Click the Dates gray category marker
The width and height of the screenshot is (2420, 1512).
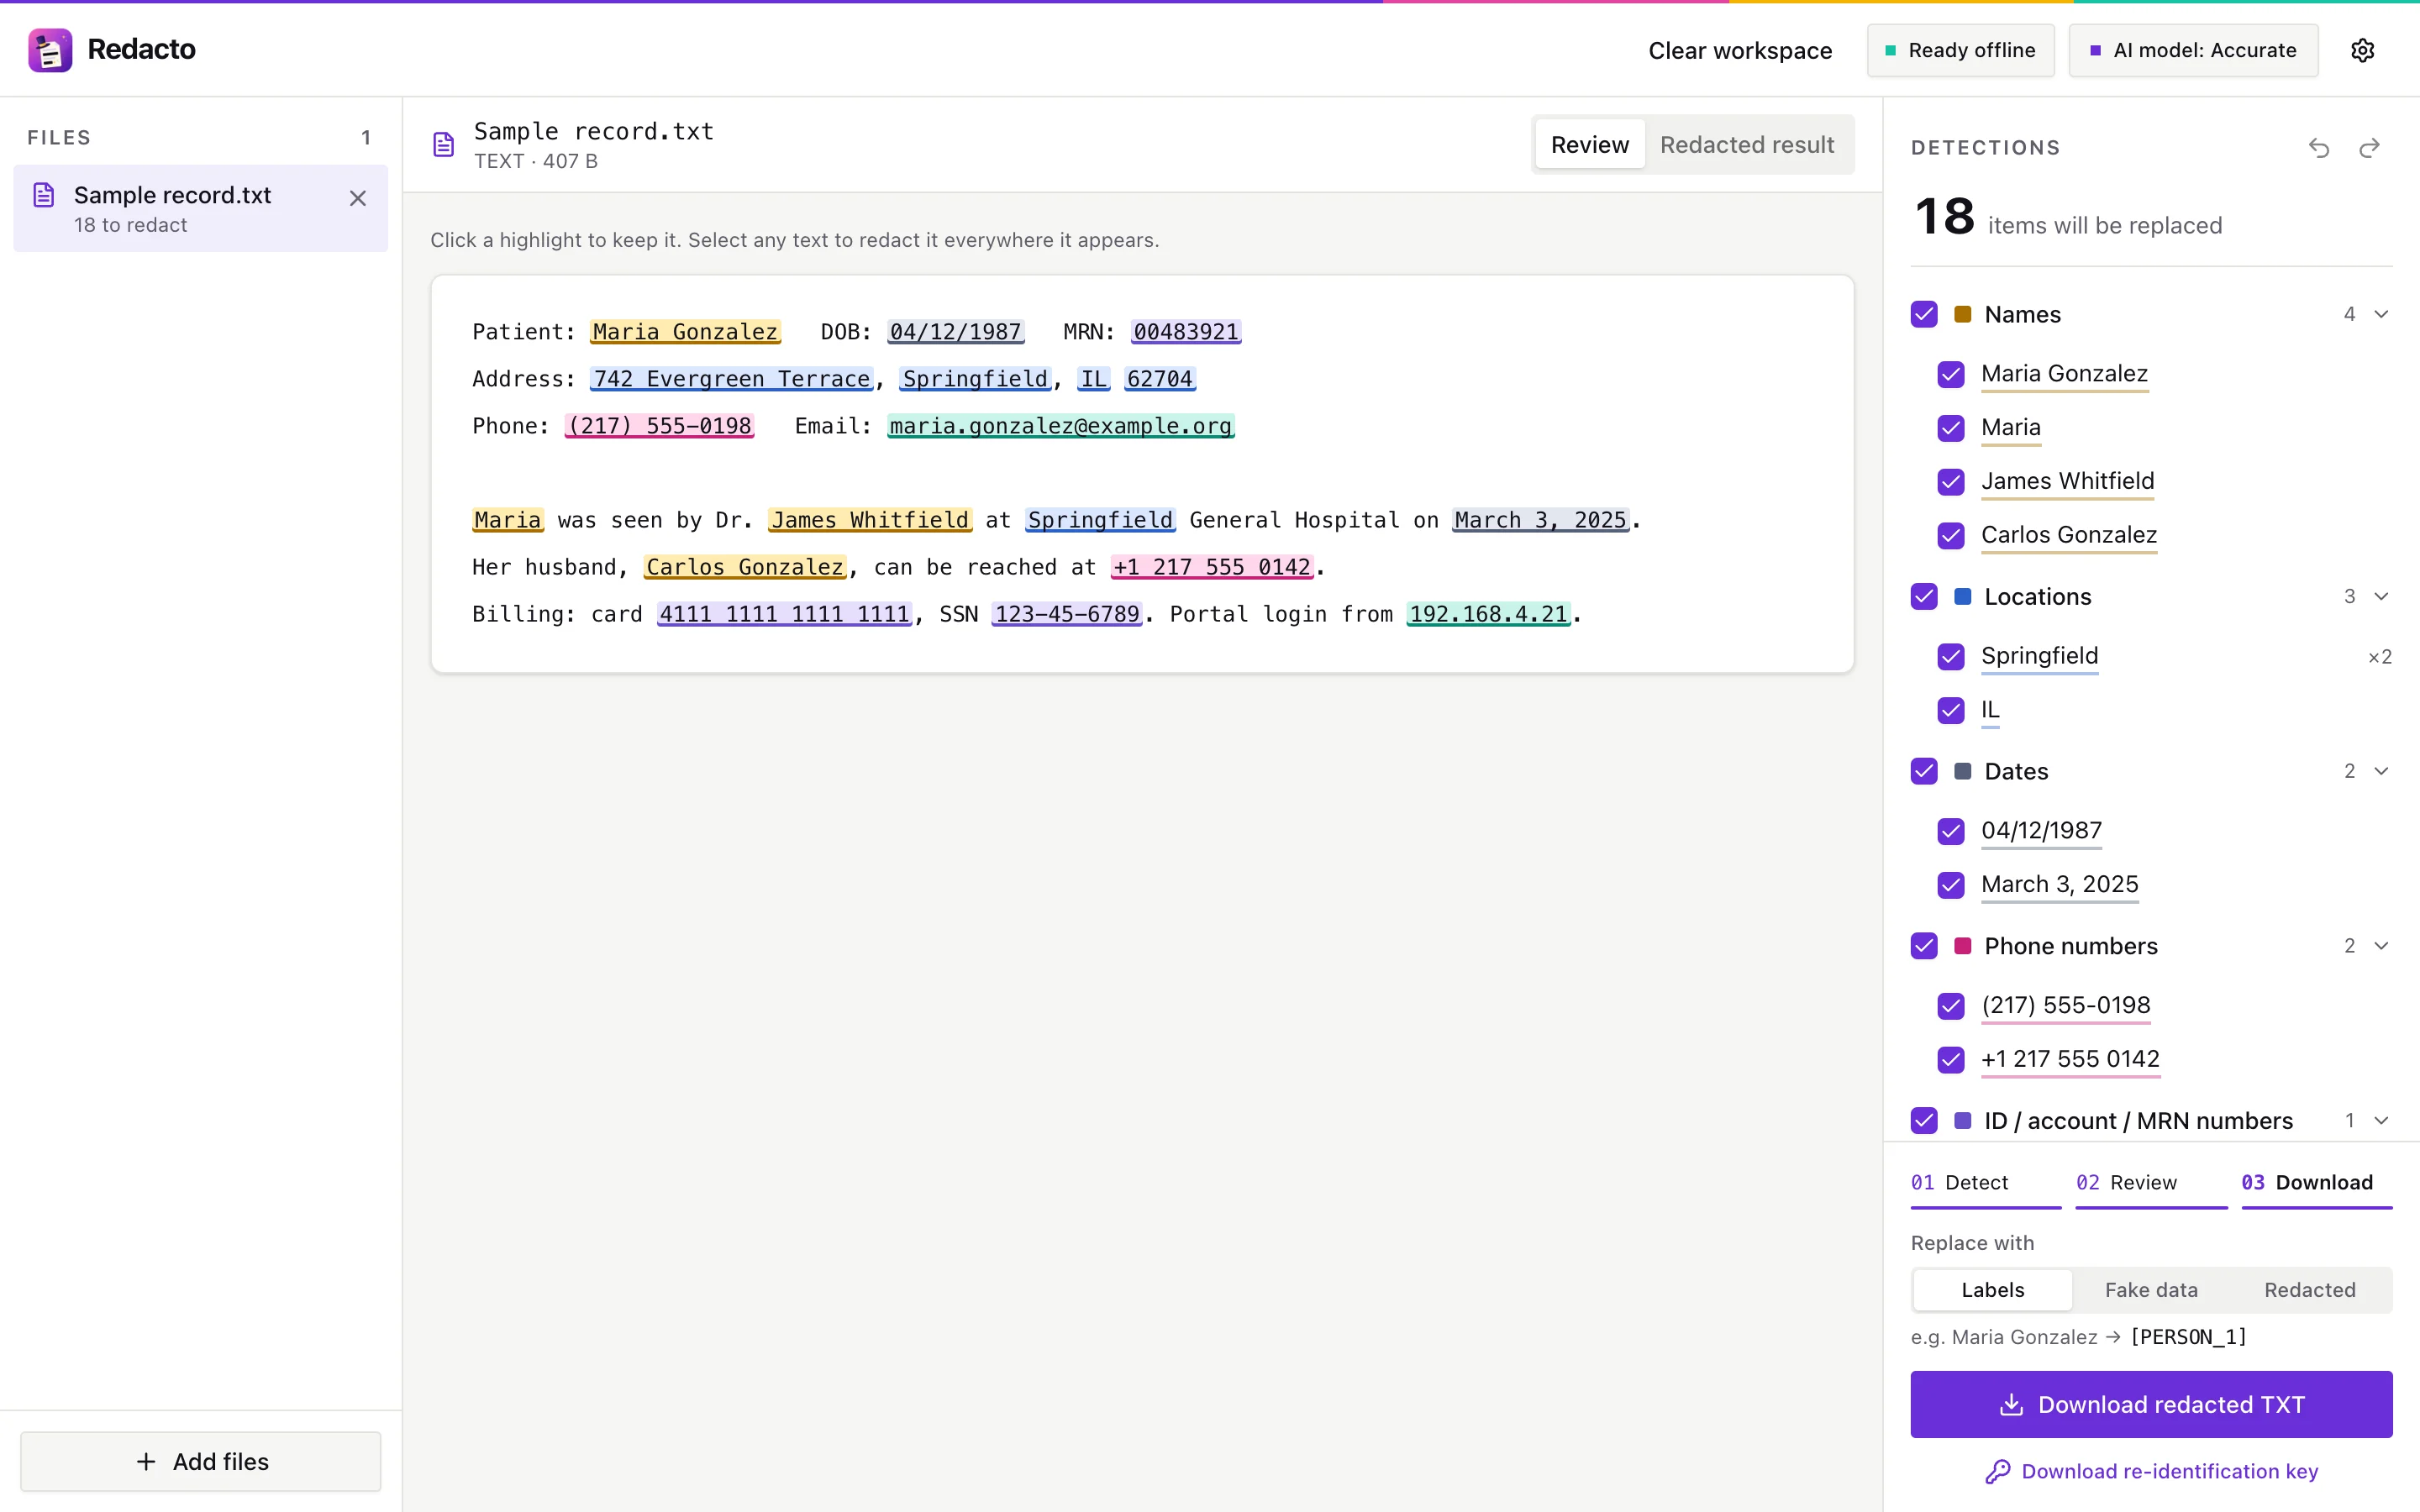click(1962, 771)
